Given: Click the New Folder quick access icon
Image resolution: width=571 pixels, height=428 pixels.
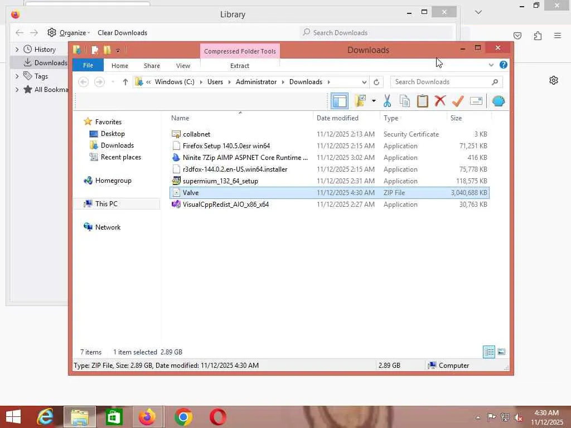Looking at the screenshot, I should pyautogui.click(x=107, y=50).
